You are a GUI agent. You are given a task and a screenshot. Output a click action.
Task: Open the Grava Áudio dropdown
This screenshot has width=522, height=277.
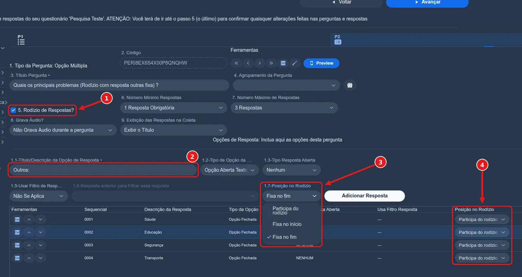click(x=63, y=130)
